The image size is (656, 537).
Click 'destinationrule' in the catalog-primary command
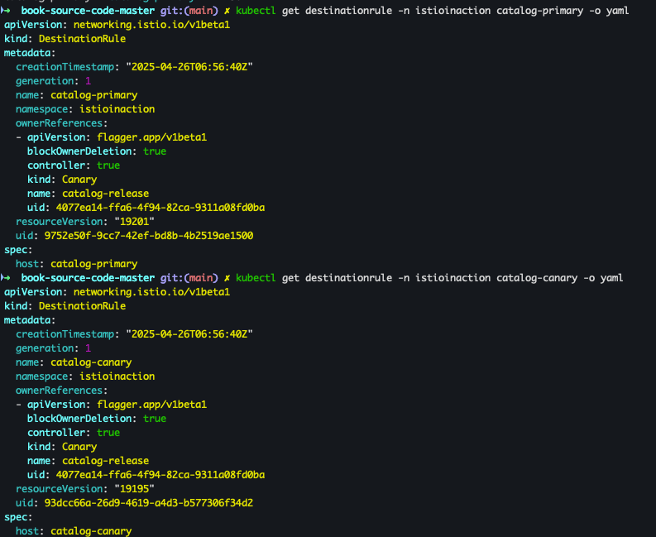click(x=348, y=11)
